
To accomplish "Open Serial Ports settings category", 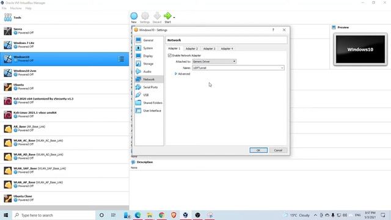I will pyautogui.click(x=149, y=87).
